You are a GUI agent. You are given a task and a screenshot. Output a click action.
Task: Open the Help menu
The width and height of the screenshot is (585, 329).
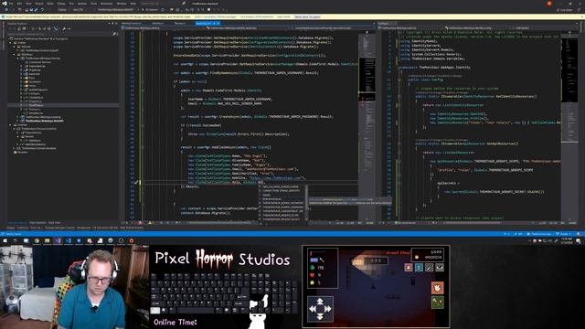tap(133, 4)
